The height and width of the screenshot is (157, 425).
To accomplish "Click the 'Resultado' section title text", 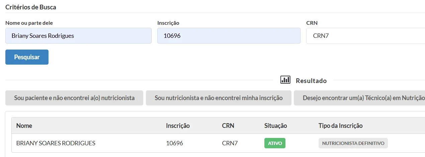I will coord(311,81).
